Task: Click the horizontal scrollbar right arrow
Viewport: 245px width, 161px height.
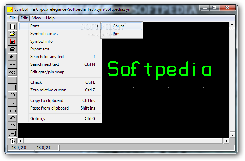Action: pos(226,141)
